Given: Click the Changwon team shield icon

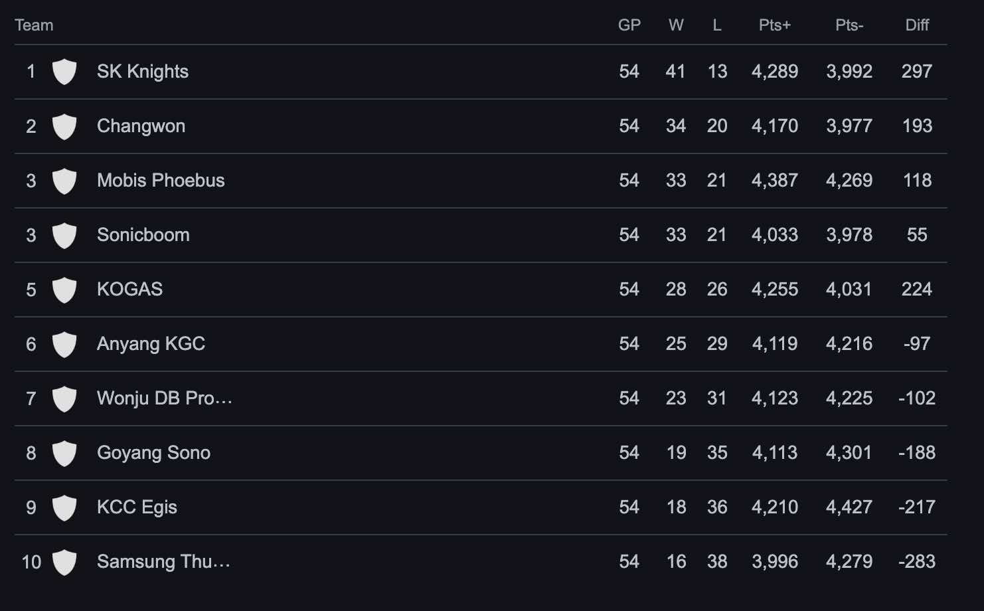Looking at the screenshot, I should click(x=64, y=126).
